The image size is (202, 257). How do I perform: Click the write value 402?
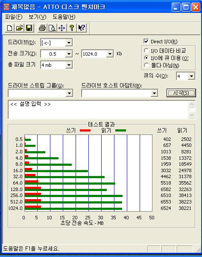click(167, 139)
